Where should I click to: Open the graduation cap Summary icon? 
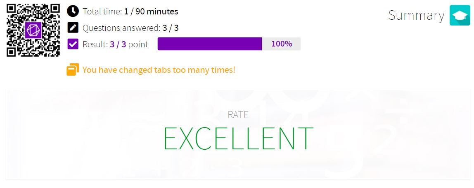point(460,15)
